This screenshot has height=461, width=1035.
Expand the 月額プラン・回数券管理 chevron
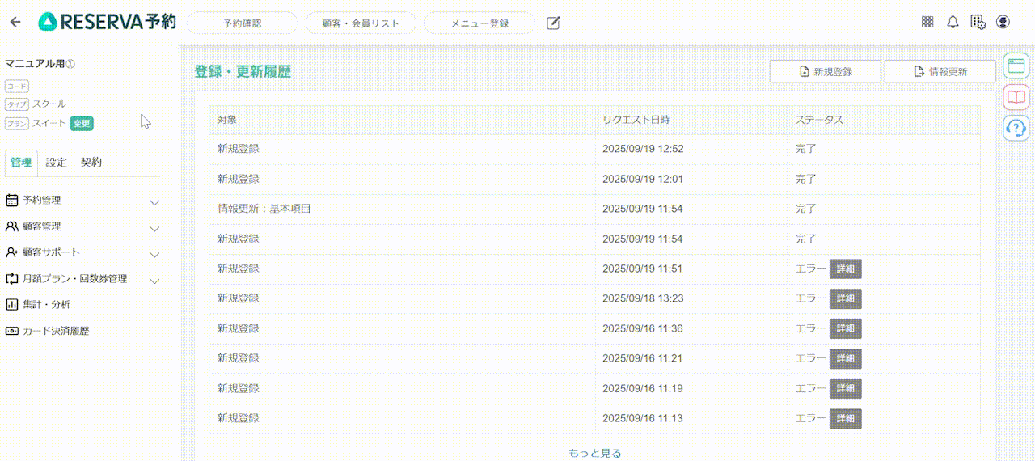pos(154,281)
